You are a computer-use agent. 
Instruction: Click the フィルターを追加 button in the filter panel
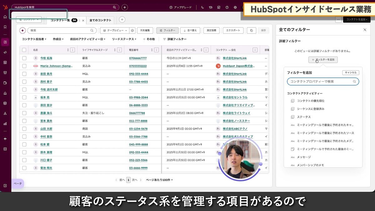coord(323,59)
